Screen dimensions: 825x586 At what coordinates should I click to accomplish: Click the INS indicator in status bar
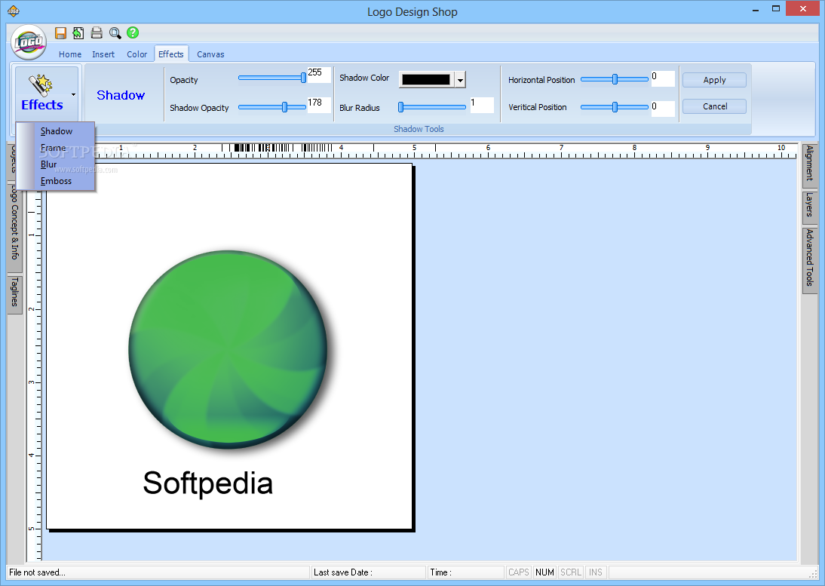(x=596, y=572)
